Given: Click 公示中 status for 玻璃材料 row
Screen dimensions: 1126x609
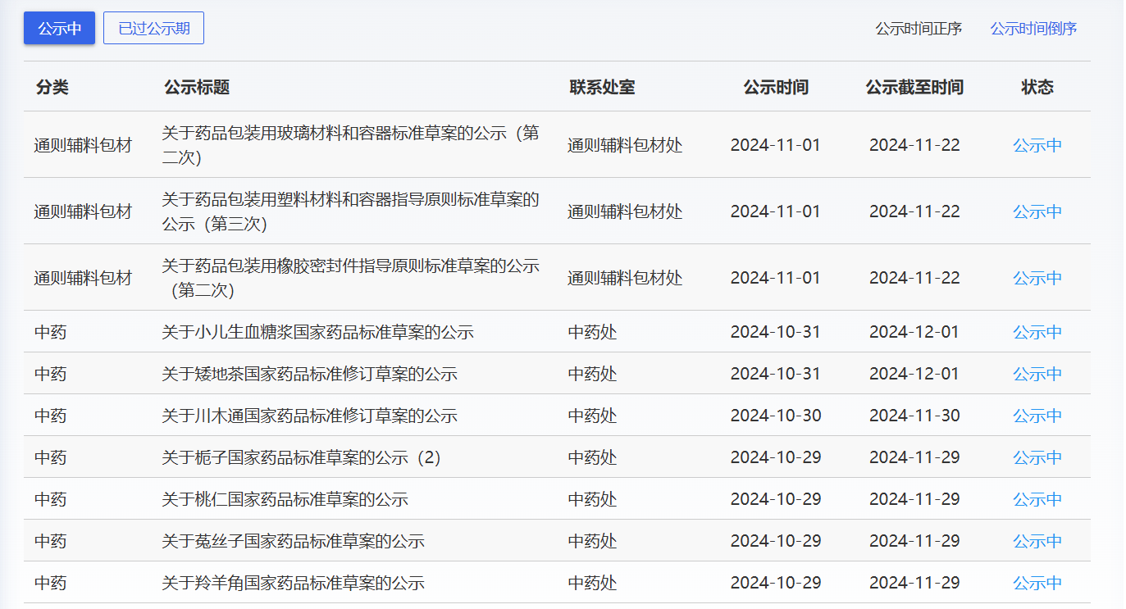Looking at the screenshot, I should (1037, 145).
